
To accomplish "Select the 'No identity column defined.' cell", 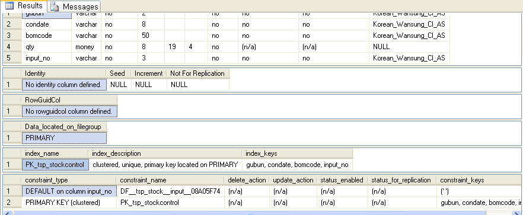I will click(x=64, y=85).
